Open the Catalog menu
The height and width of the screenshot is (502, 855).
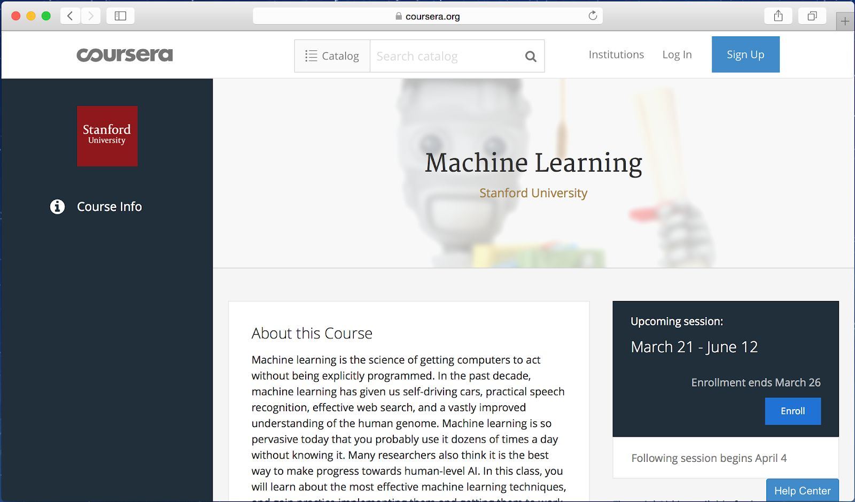click(332, 56)
